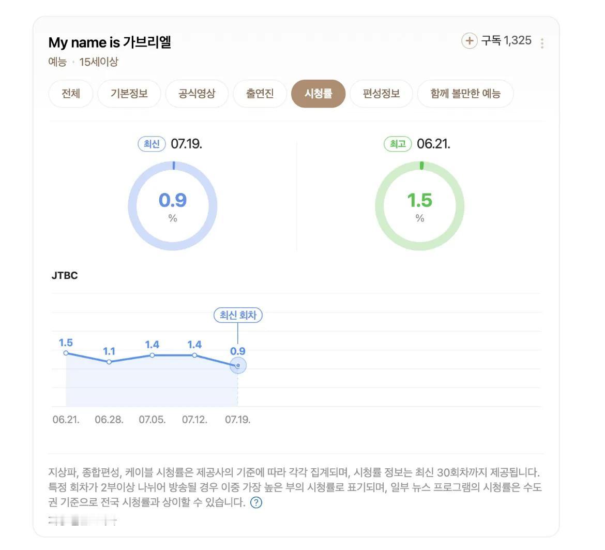
Task: Click the blue 0.9% ratings ring
Action: click(173, 206)
